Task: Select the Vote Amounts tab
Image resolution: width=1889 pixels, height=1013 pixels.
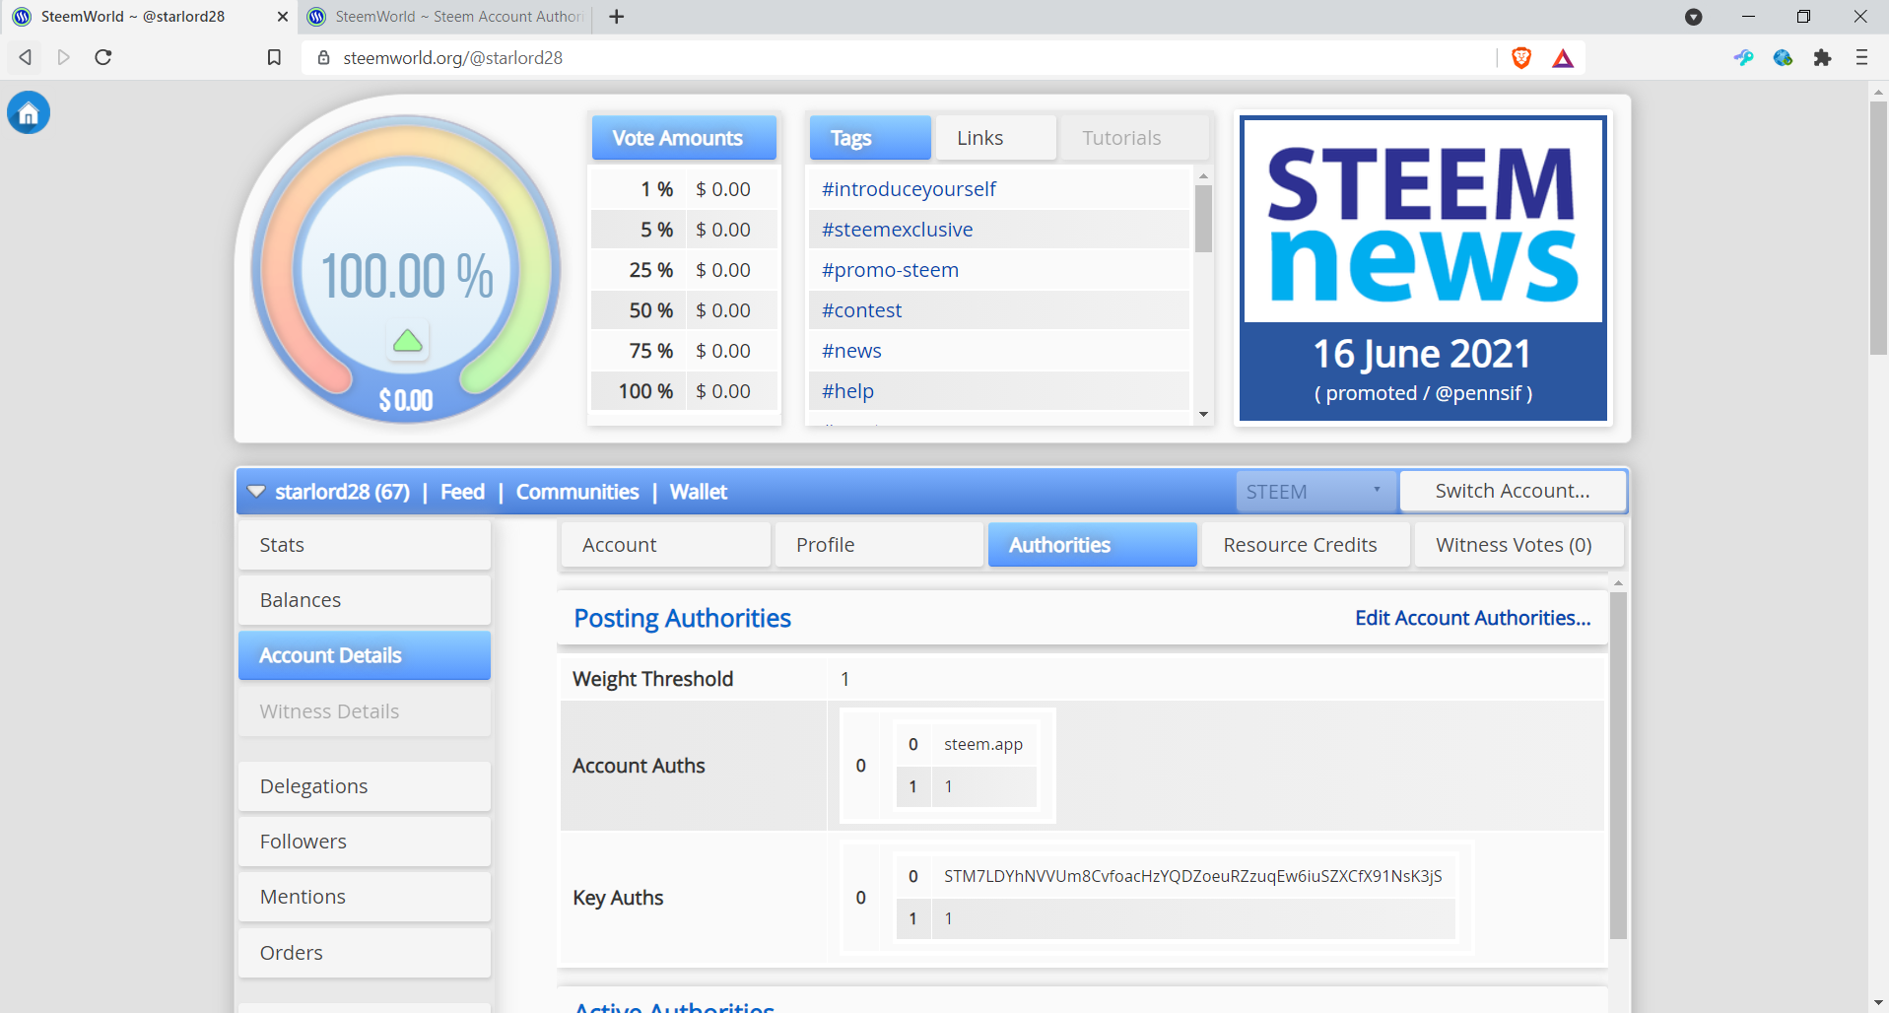Action: [x=684, y=138]
